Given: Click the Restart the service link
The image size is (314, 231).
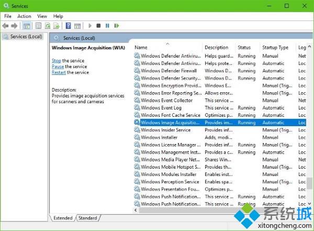Looking at the screenshot, I should 59,72.
